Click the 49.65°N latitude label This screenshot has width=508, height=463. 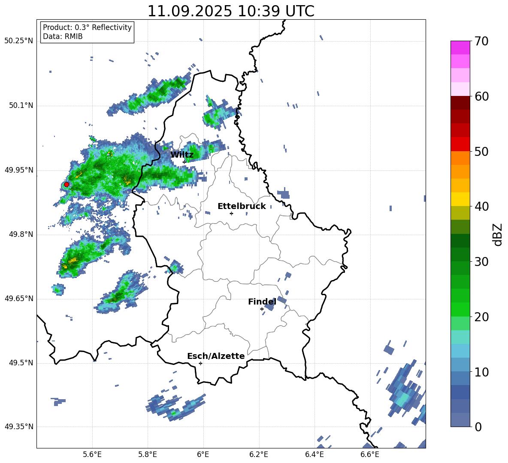click(x=19, y=299)
